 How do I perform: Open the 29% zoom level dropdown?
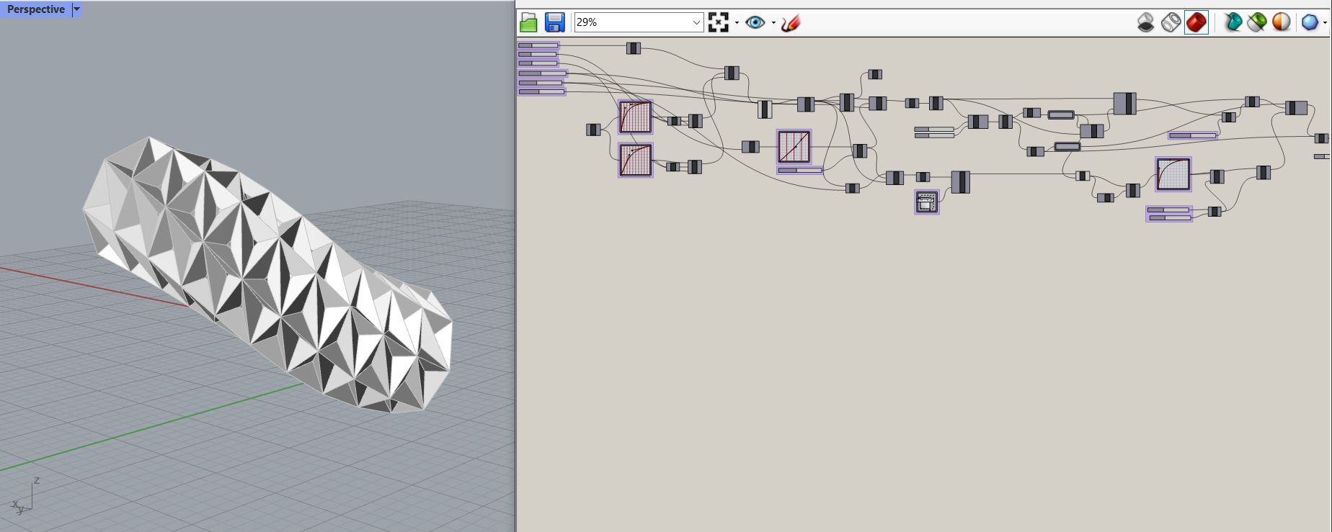point(639,22)
